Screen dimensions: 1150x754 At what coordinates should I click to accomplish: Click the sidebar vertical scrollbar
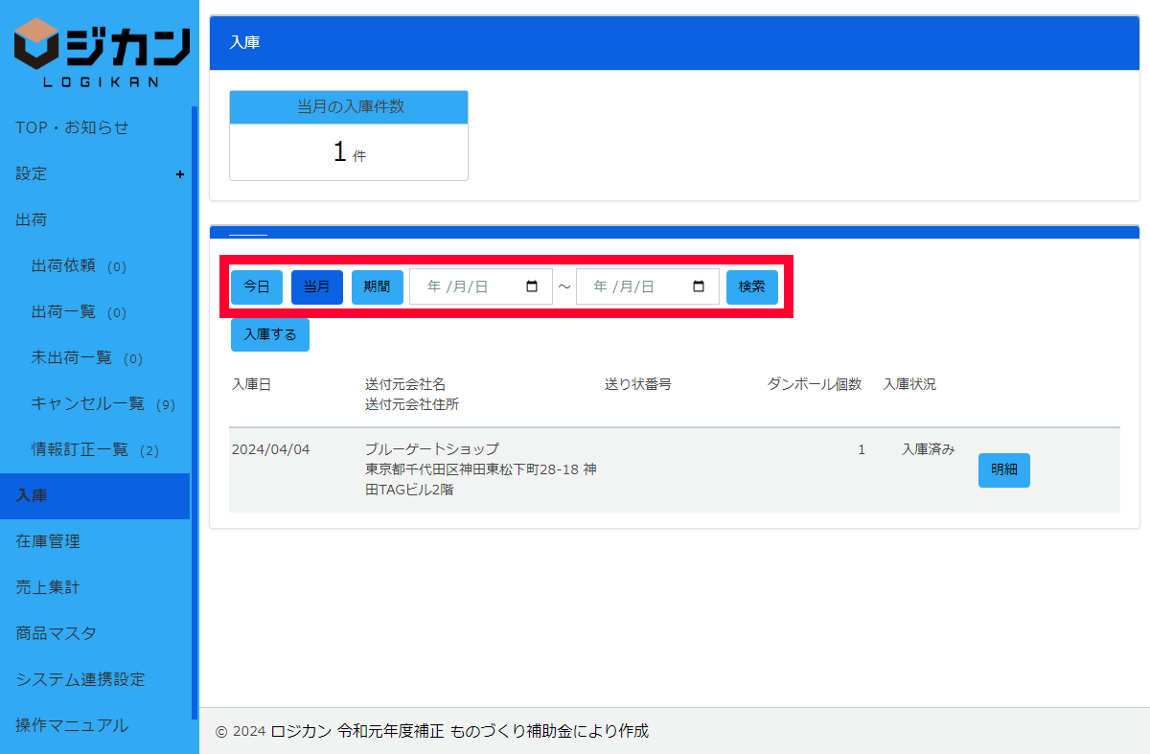point(195,383)
